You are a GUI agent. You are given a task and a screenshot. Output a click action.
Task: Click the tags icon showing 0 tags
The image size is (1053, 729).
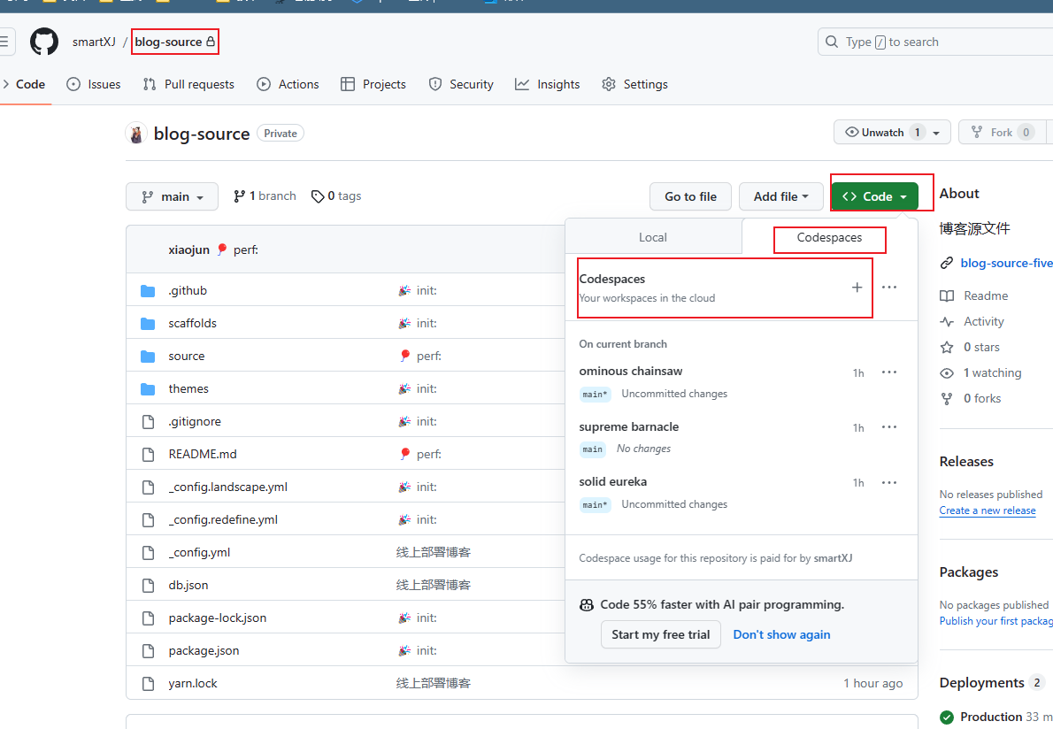tap(318, 196)
